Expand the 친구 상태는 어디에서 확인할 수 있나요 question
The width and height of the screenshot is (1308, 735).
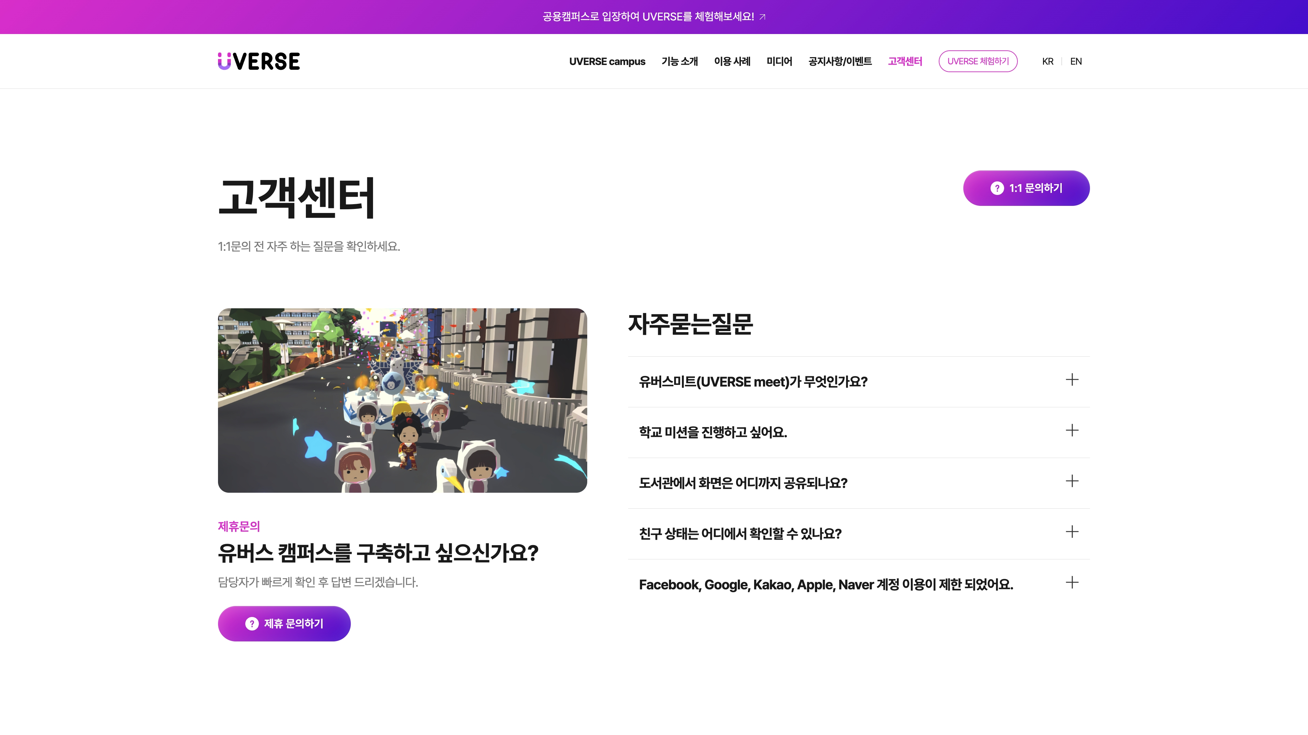click(x=859, y=534)
